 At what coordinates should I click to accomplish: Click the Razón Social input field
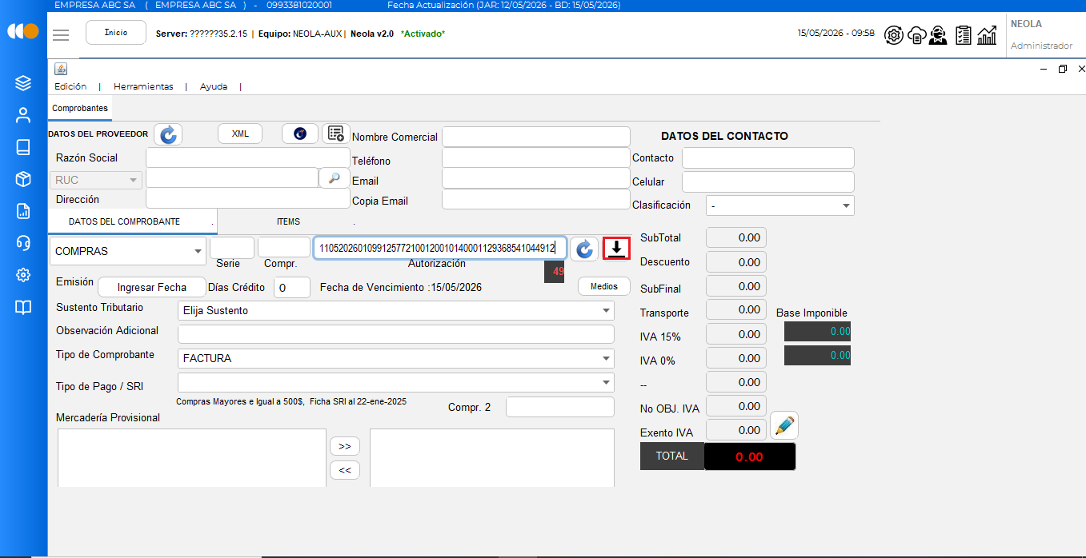[248, 157]
